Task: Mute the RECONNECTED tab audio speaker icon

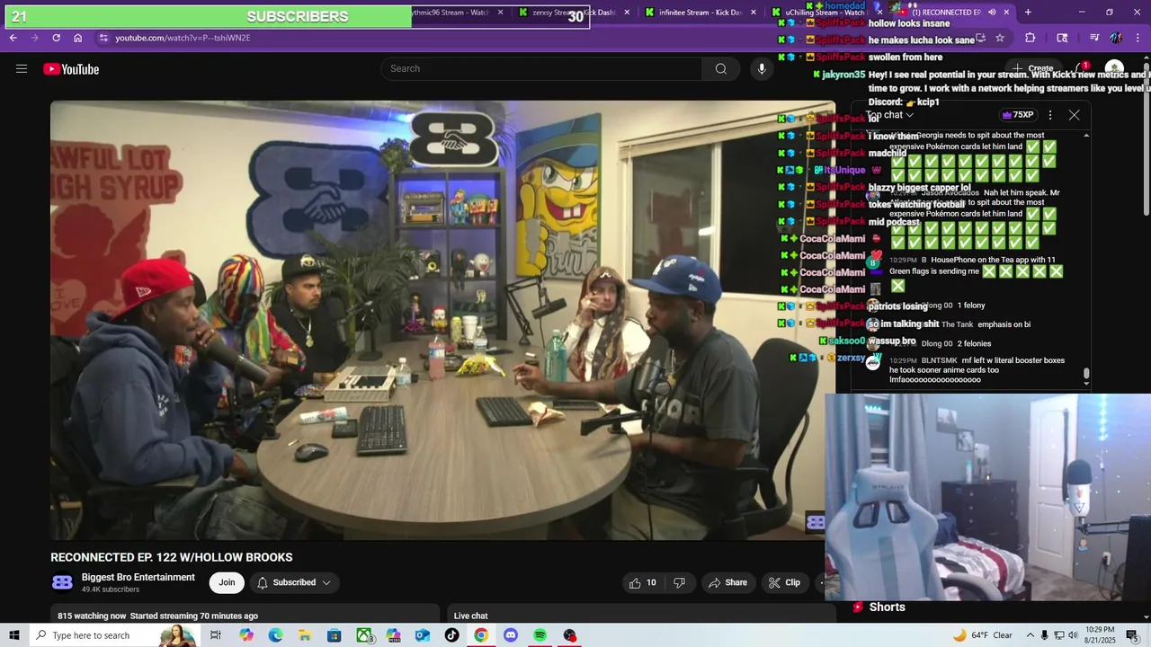Action: point(992,13)
